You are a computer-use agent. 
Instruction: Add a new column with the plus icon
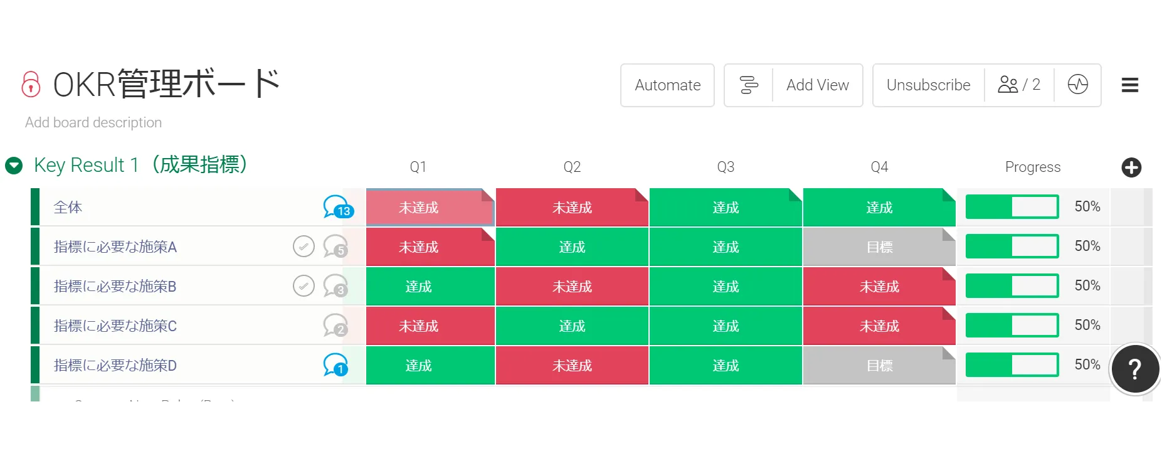(1131, 167)
